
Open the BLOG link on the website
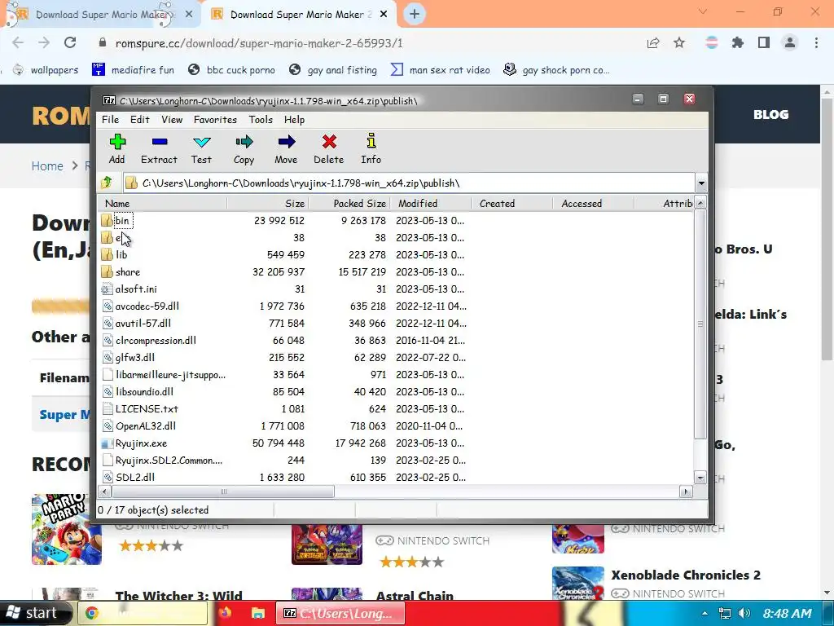click(770, 114)
